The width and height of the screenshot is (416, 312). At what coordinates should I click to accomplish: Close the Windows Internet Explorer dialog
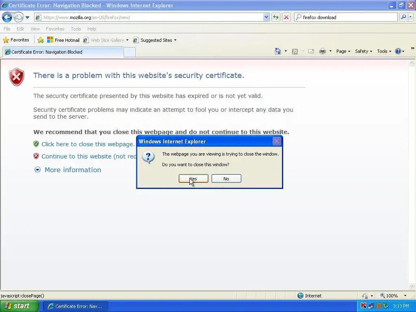pyautogui.click(x=277, y=141)
